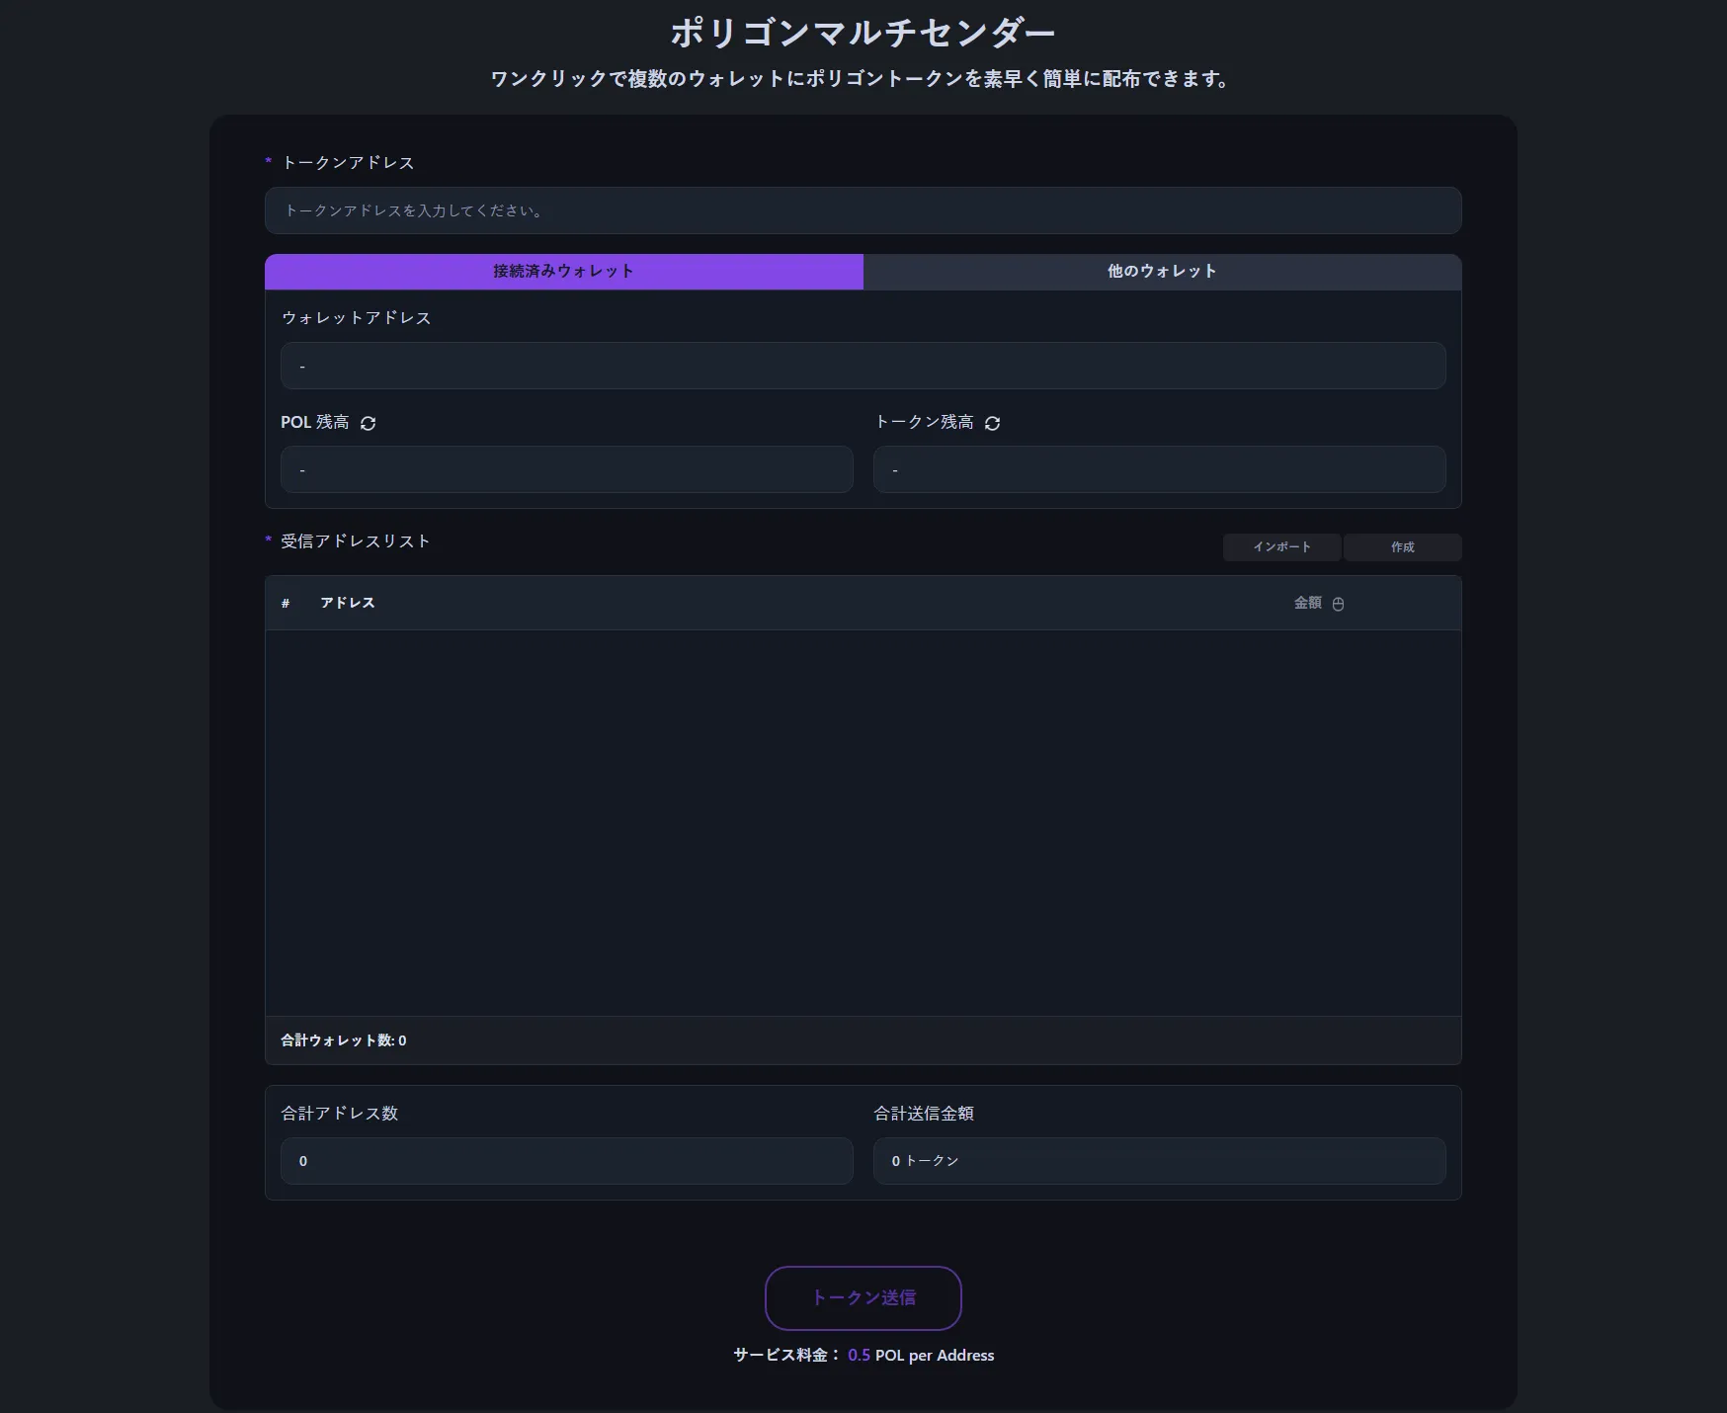Focus the トークンアドレス input field
The image size is (1727, 1413).
pyautogui.click(x=863, y=210)
